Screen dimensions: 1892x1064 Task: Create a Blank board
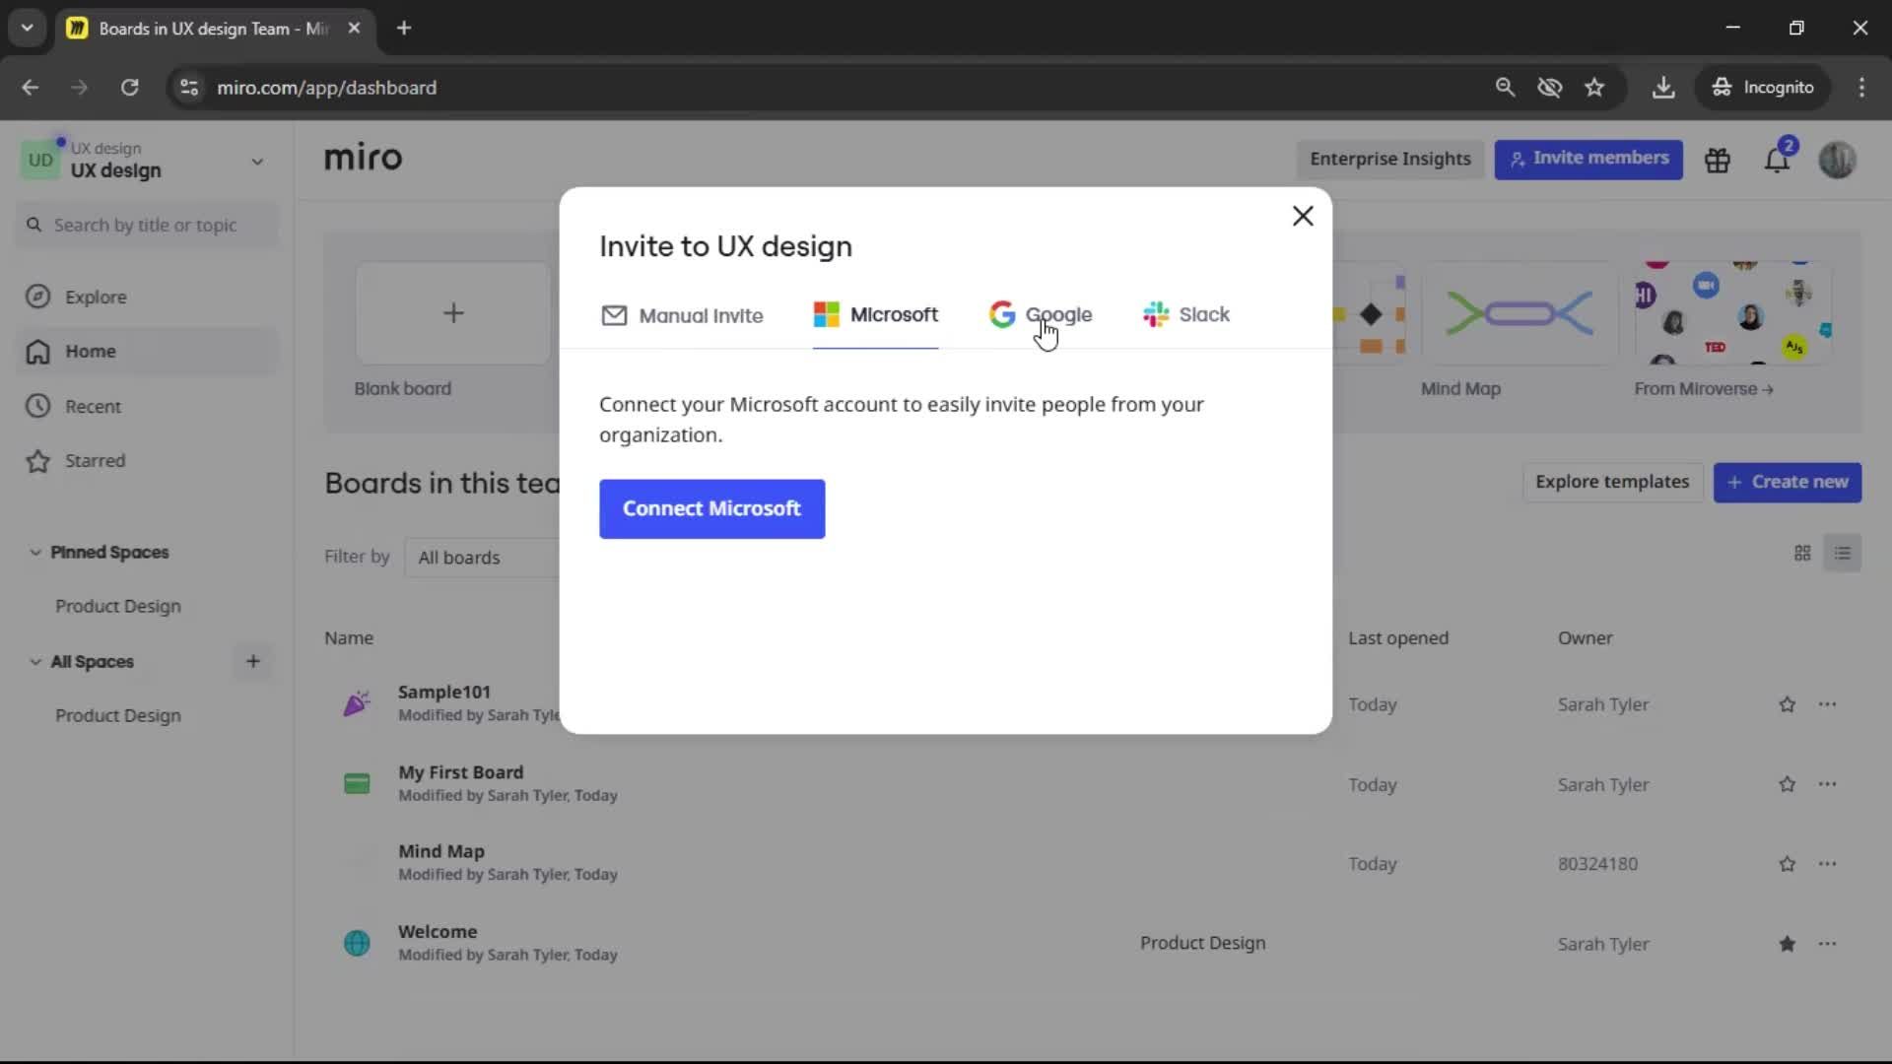453,313
